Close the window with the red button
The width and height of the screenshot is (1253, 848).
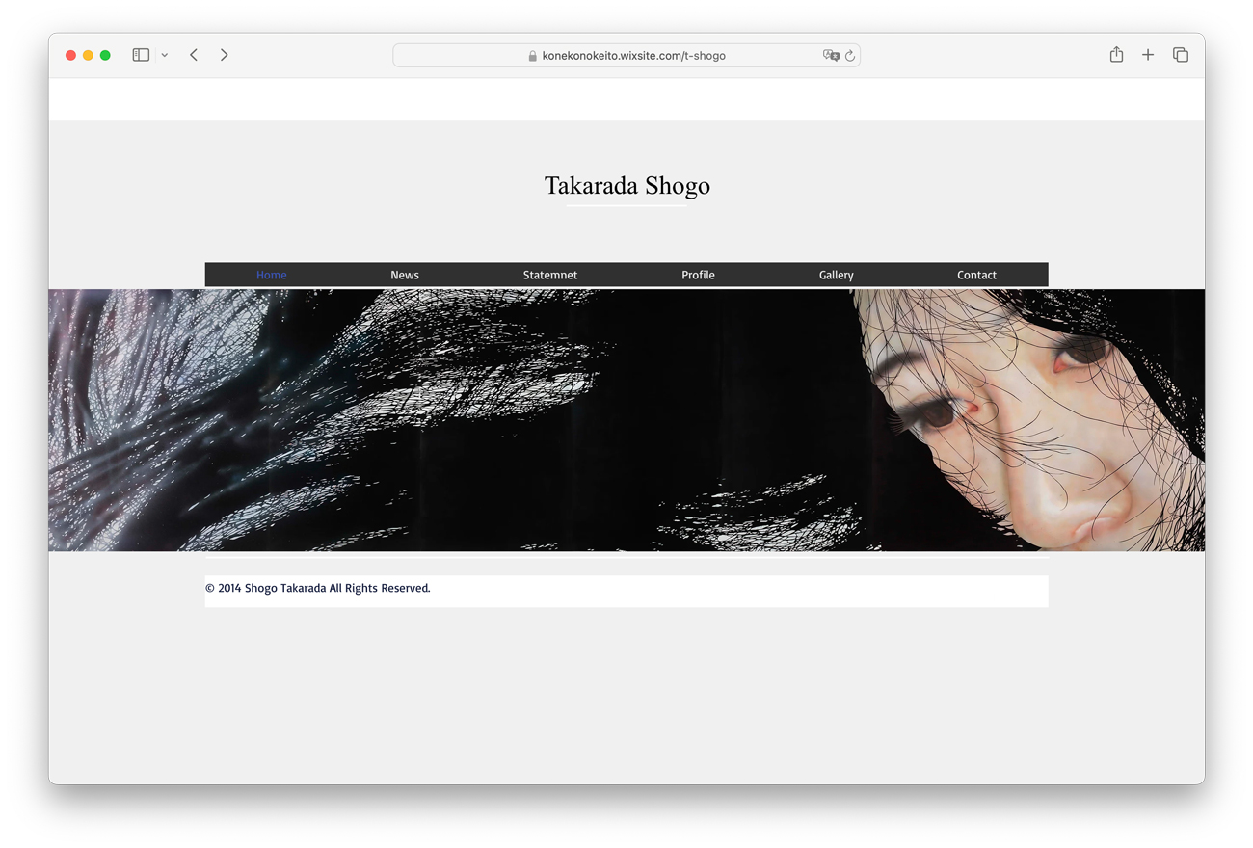[x=70, y=55]
